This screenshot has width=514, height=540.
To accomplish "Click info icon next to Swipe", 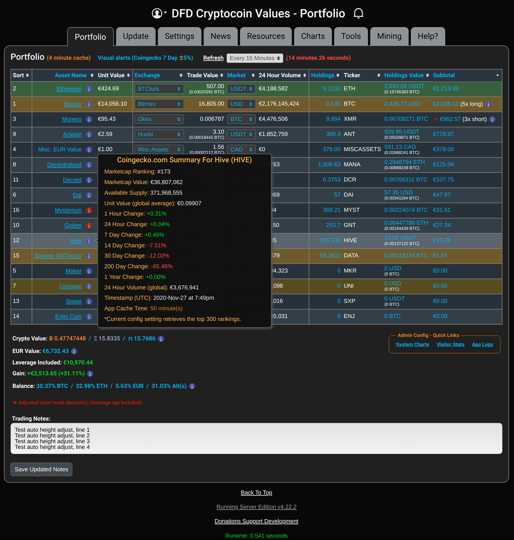I will pos(89,301).
